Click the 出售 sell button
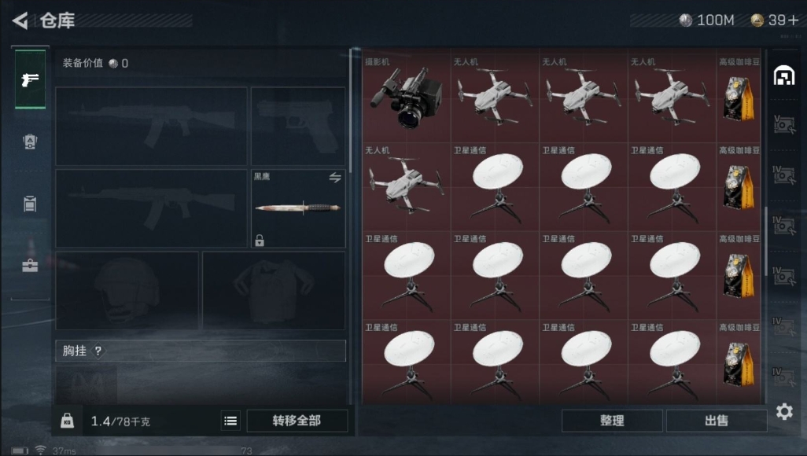This screenshot has height=456, width=807. (x=717, y=421)
